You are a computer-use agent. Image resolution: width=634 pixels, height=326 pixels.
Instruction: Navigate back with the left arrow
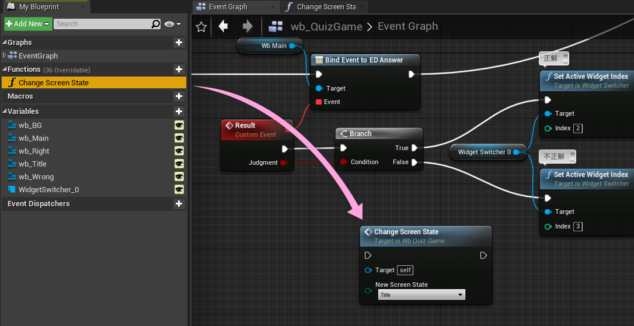point(223,27)
